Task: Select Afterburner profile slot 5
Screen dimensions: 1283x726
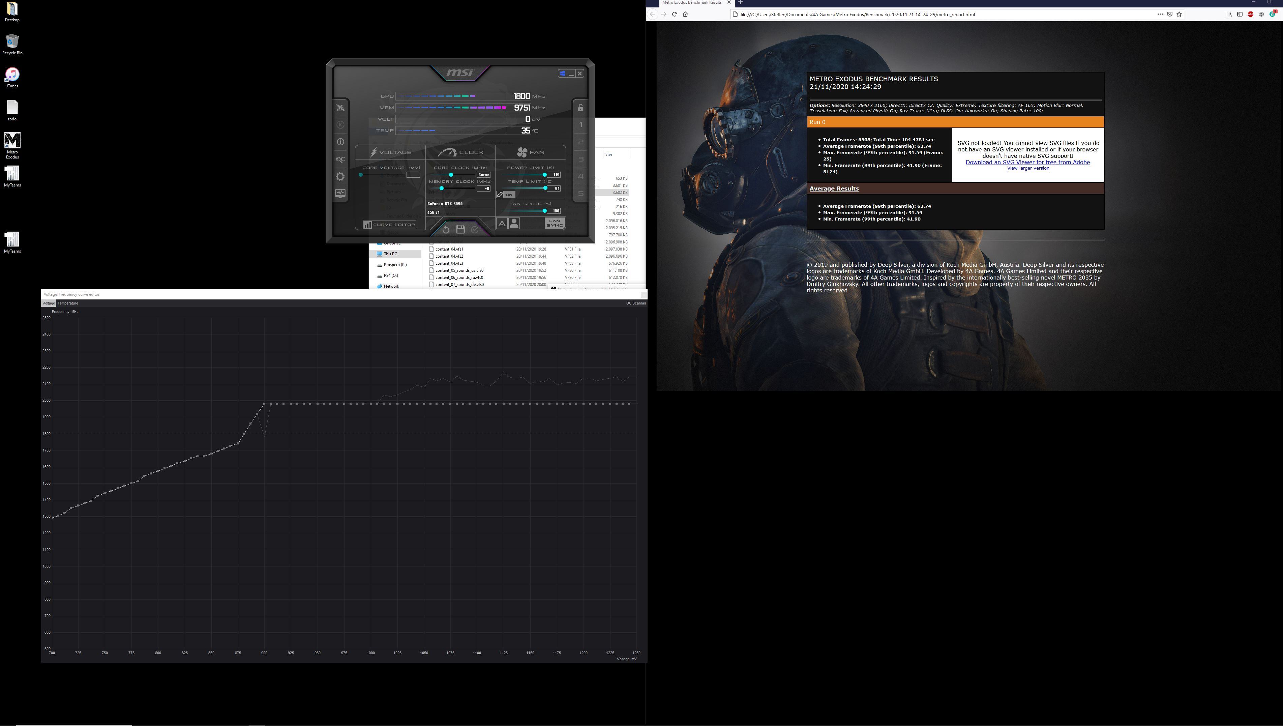Action: (581, 194)
